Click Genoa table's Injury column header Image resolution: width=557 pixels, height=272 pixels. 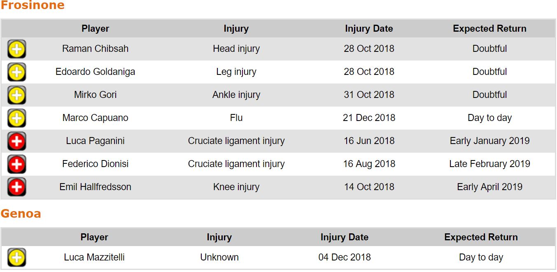tap(219, 237)
